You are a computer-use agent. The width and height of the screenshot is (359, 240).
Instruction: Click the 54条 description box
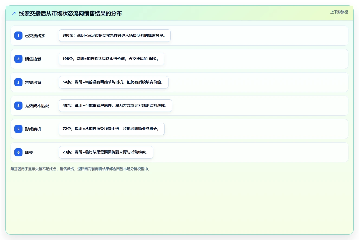point(114,82)
